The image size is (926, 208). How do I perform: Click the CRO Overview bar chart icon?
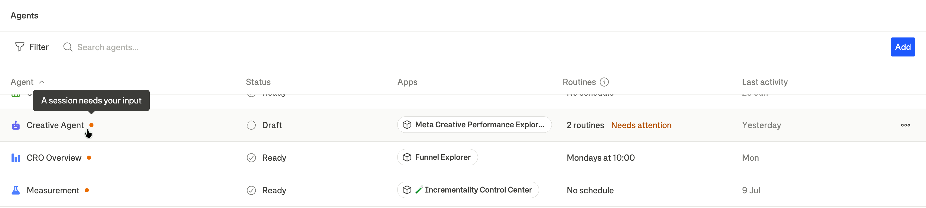click(x=16, y=158)
